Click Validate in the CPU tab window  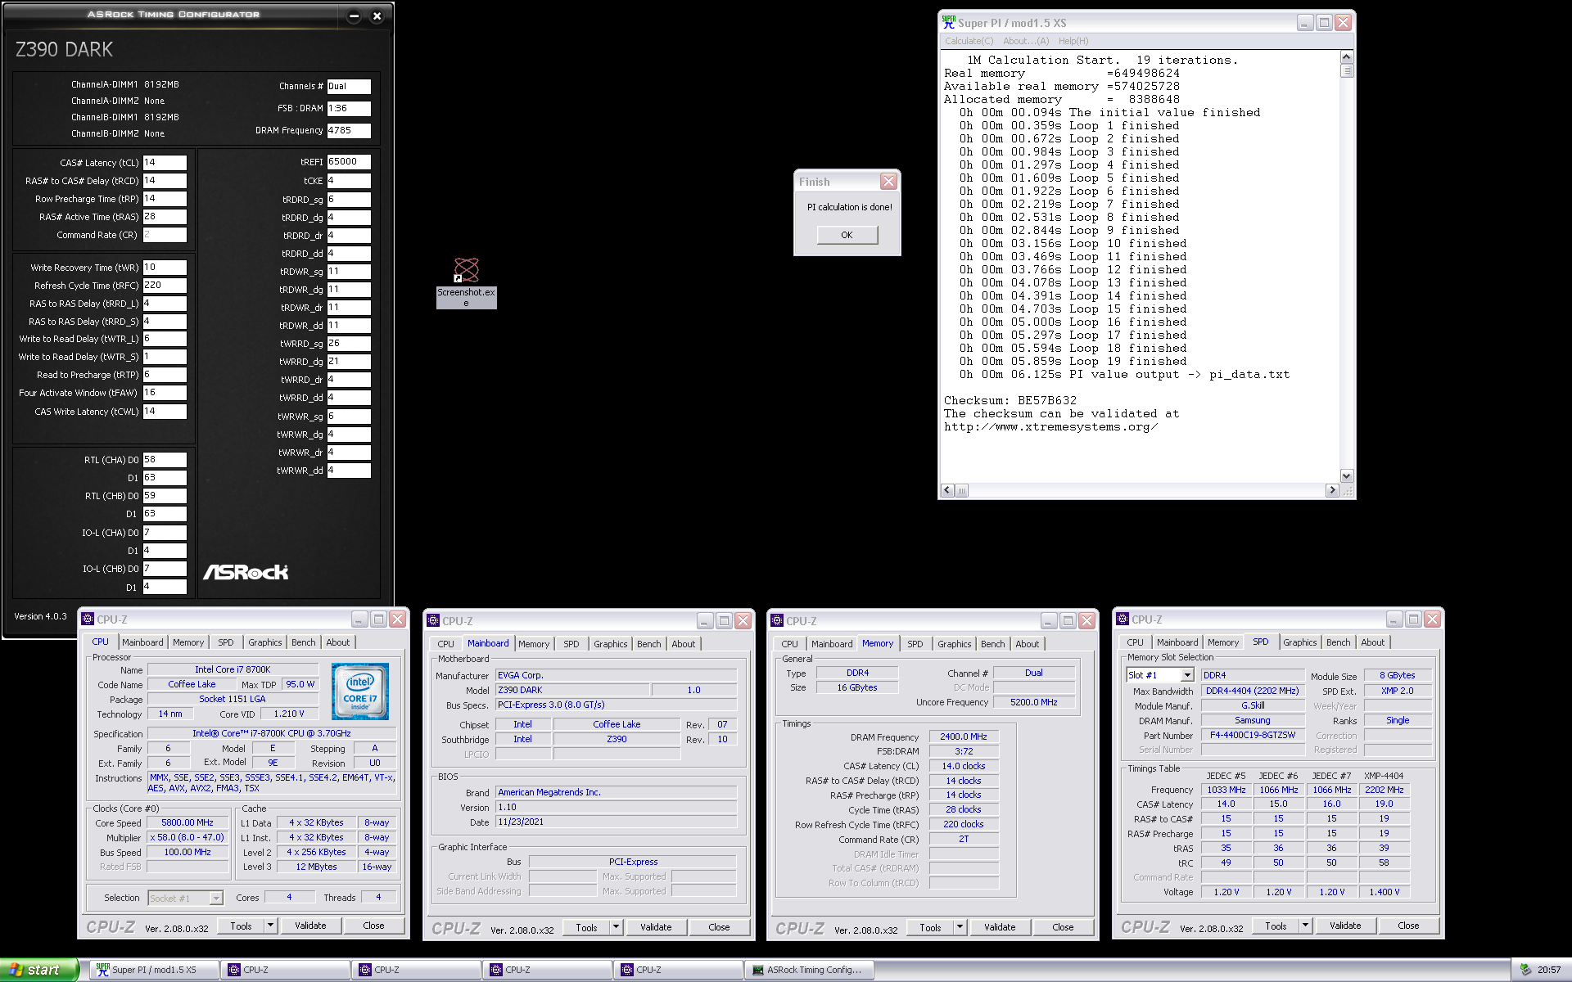tap(310, 926)
